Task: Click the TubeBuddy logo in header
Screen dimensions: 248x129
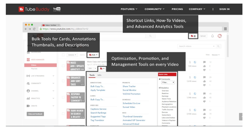Action: coord(34,9)
